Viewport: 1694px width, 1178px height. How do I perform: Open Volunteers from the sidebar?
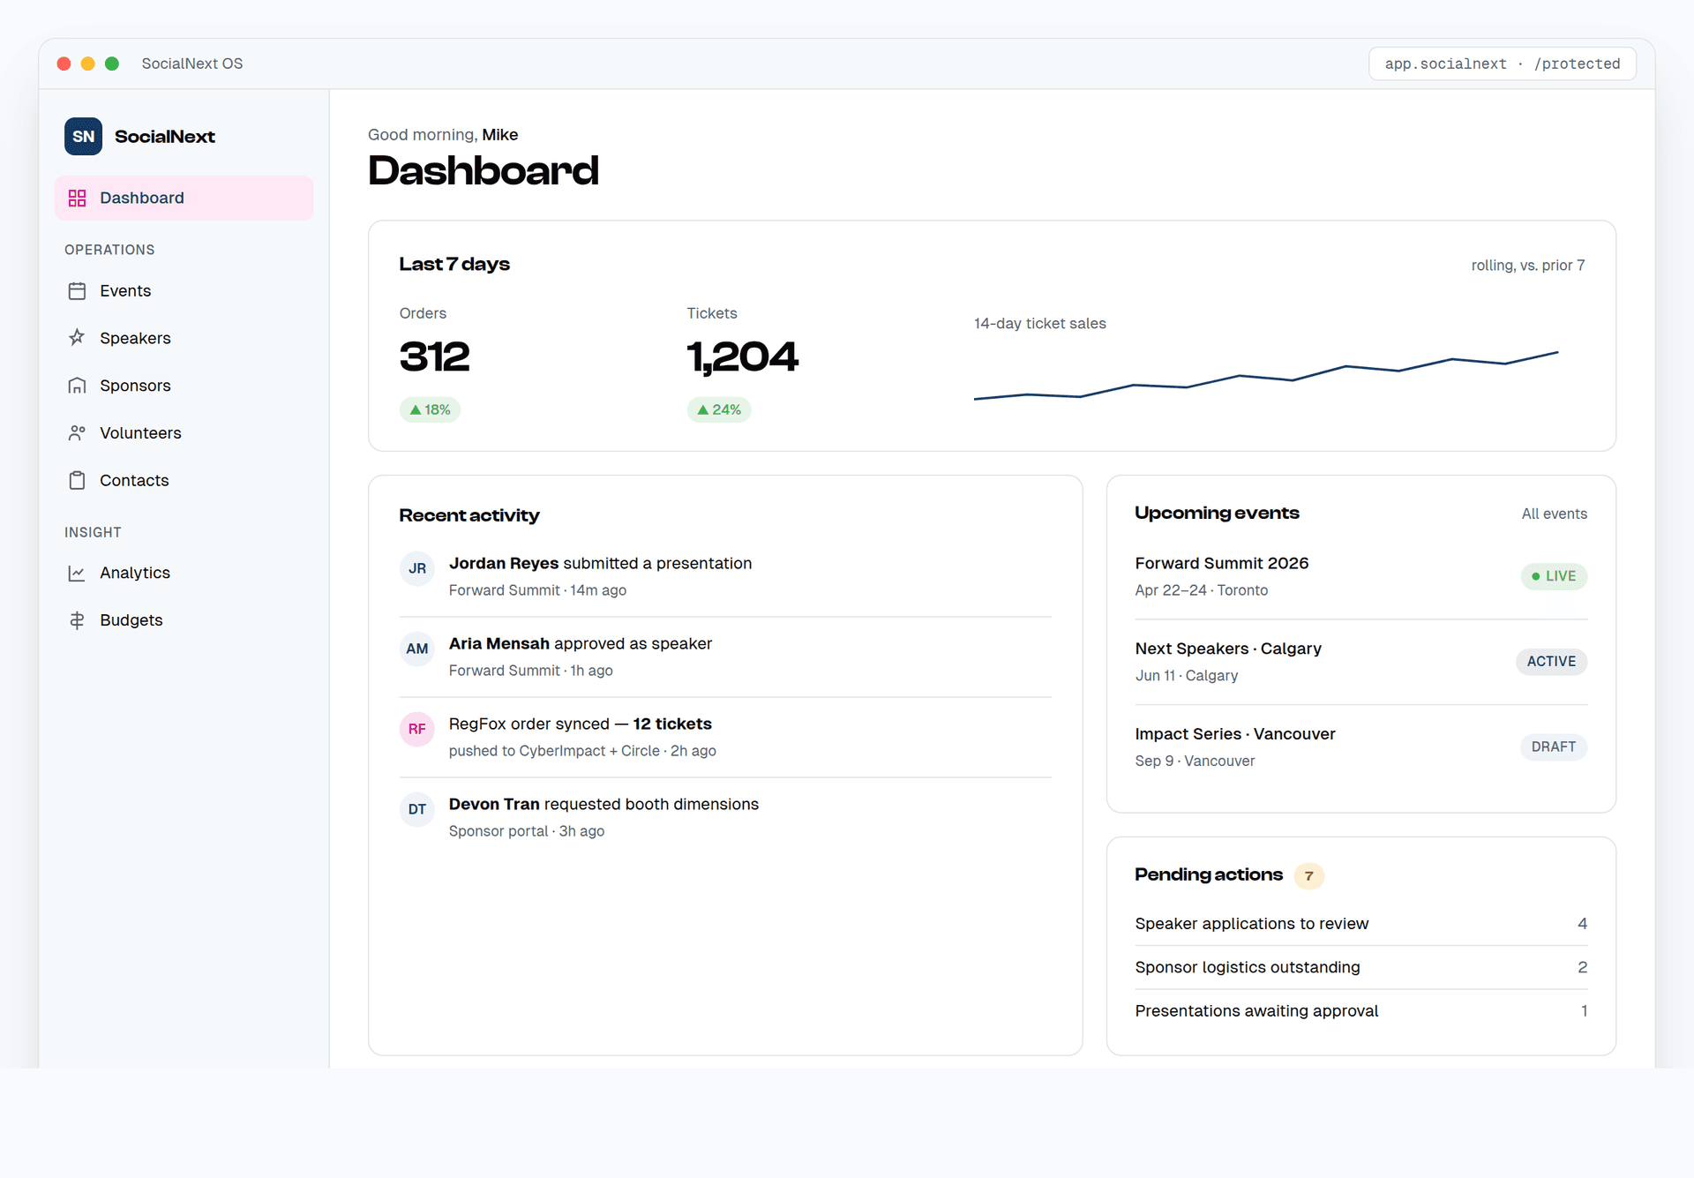click(184, 433)
